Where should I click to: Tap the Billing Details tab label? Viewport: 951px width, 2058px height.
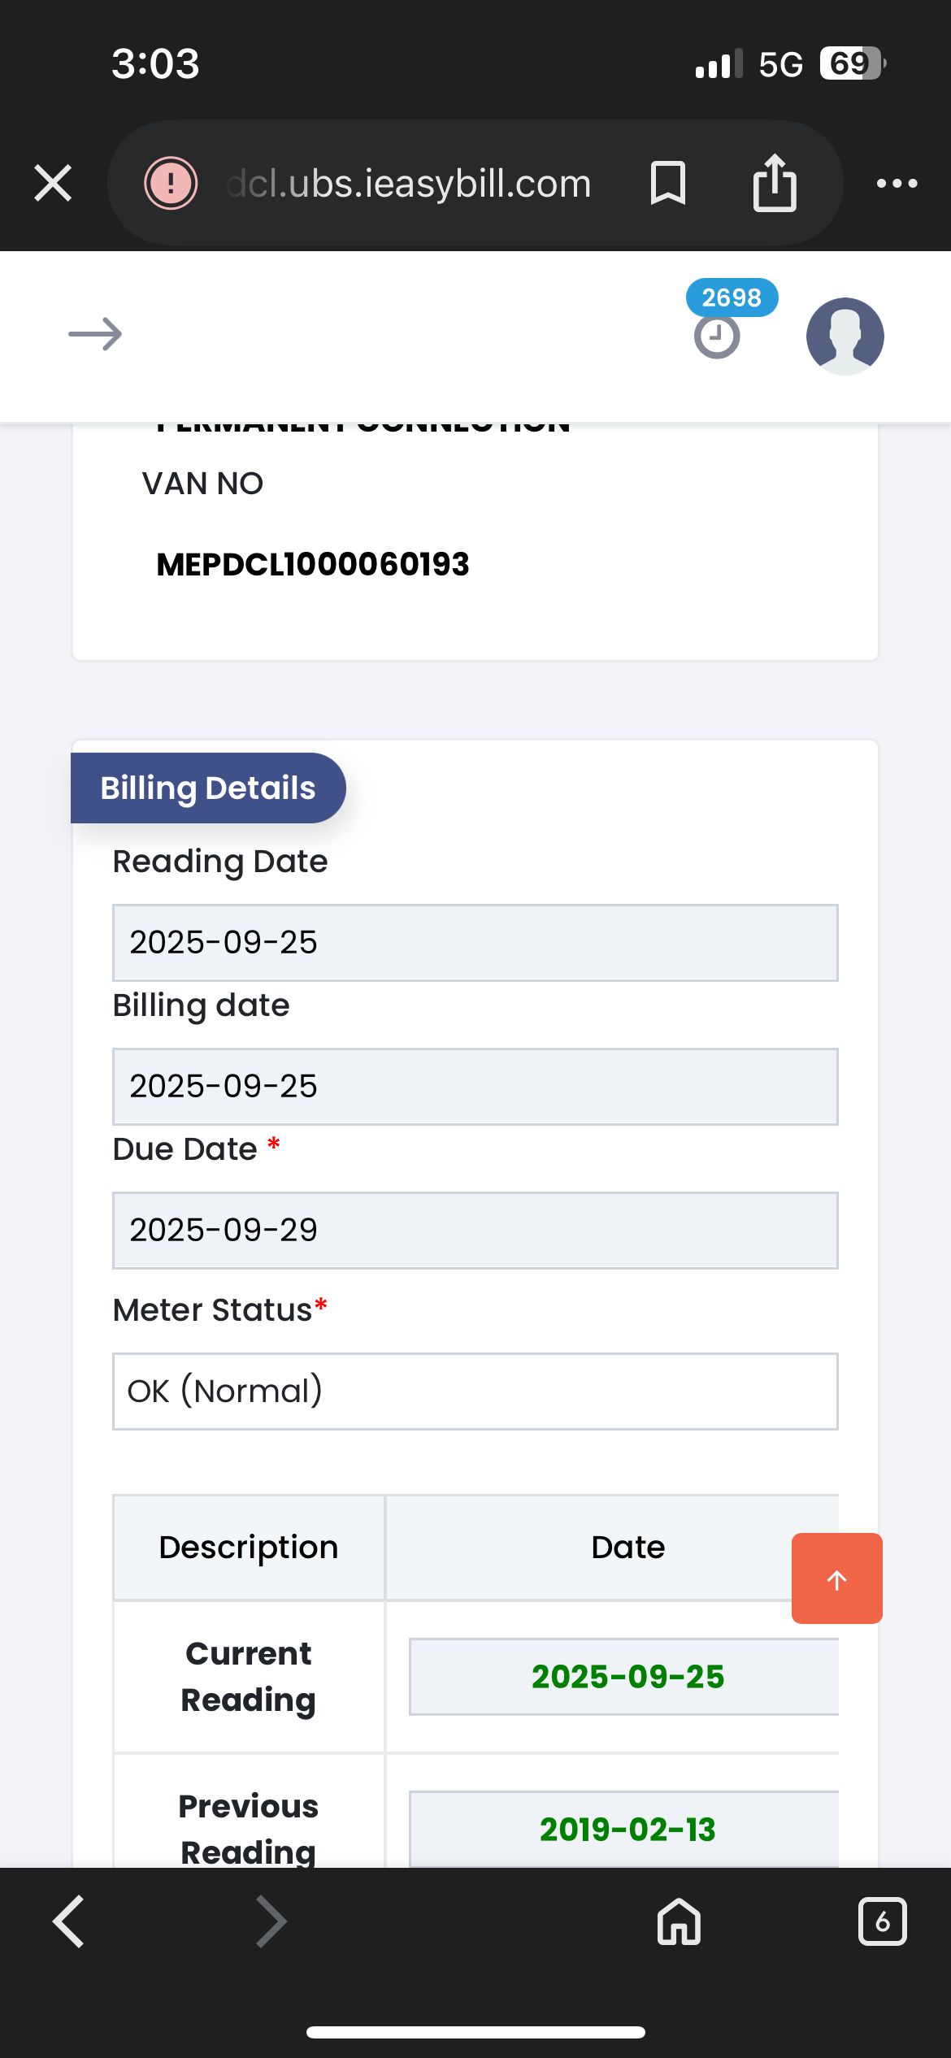(x=208, y=788)
